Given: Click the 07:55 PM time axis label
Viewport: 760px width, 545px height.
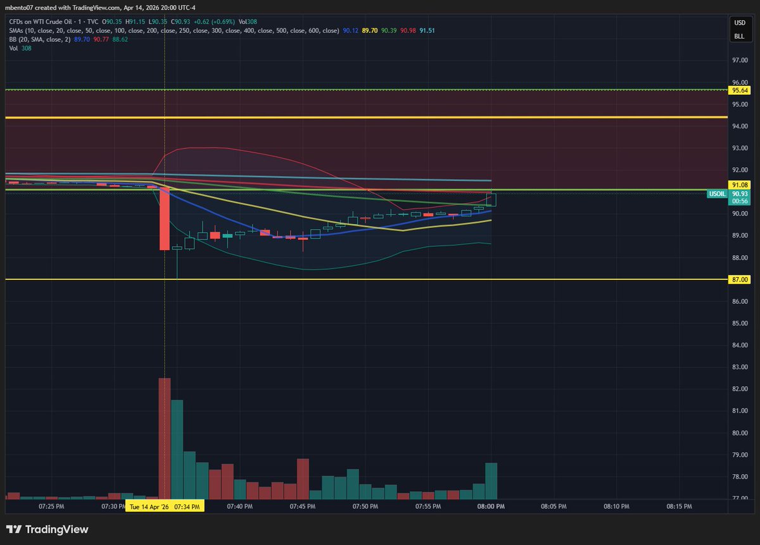Looking at the screenshot, I should click(428, 507).
